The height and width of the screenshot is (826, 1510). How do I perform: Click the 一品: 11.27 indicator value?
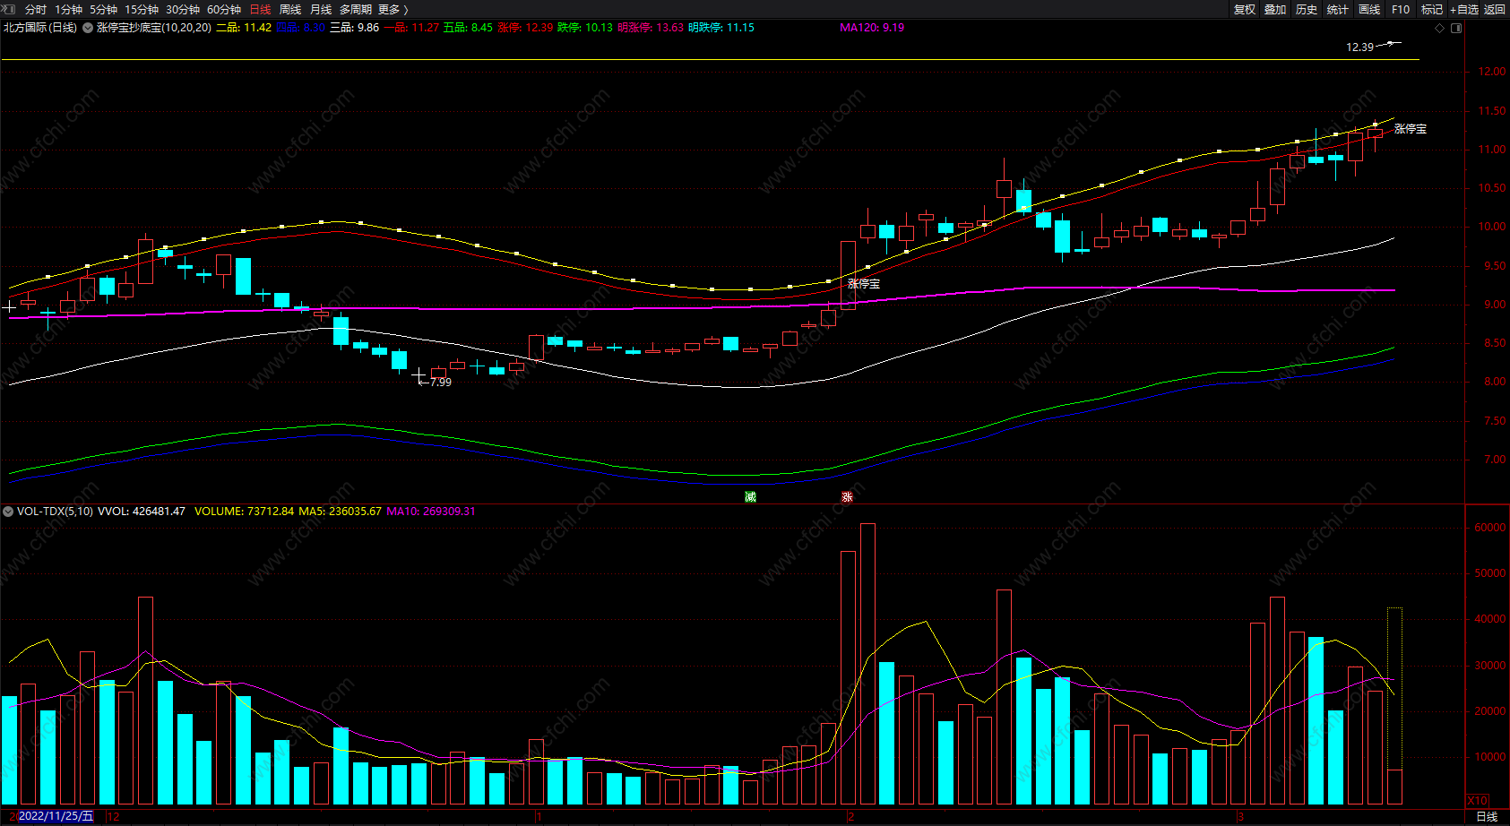click(x=411, y=28)
